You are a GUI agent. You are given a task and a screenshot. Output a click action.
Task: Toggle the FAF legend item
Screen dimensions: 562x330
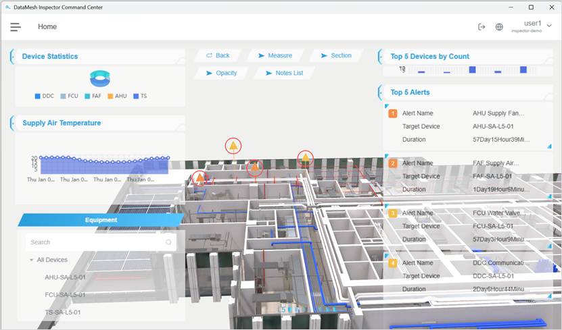94,97
